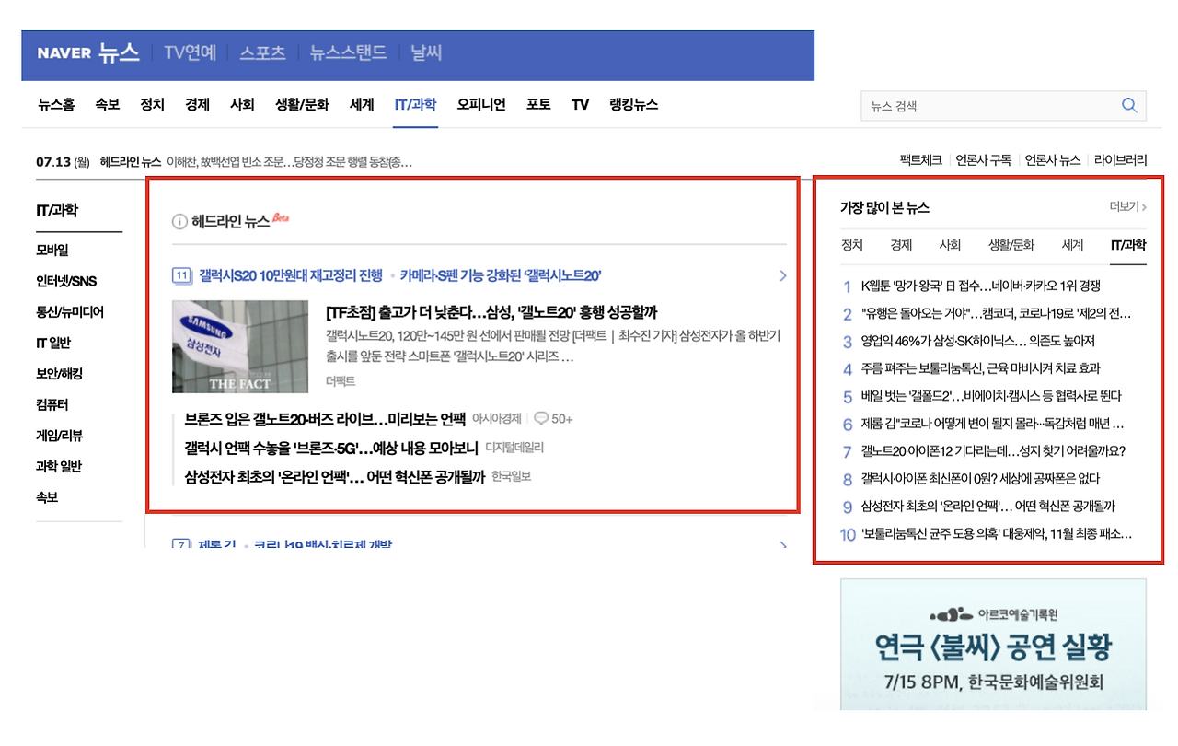Select the 정치 menu in top navigation
The image size is (1178, 746).
pyautogui.click(x=152, y=104)
